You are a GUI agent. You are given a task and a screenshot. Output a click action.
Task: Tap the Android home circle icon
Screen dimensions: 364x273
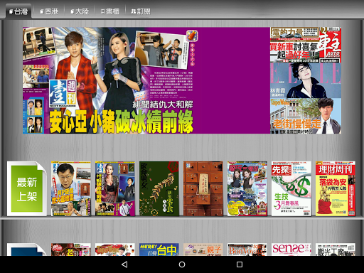coord(182,264)
